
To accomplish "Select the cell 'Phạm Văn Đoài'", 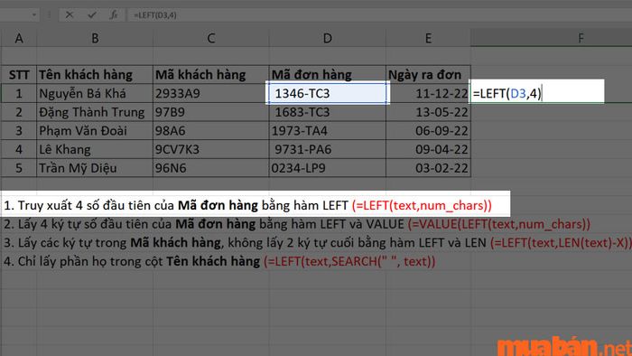I will tap(95, 131).
